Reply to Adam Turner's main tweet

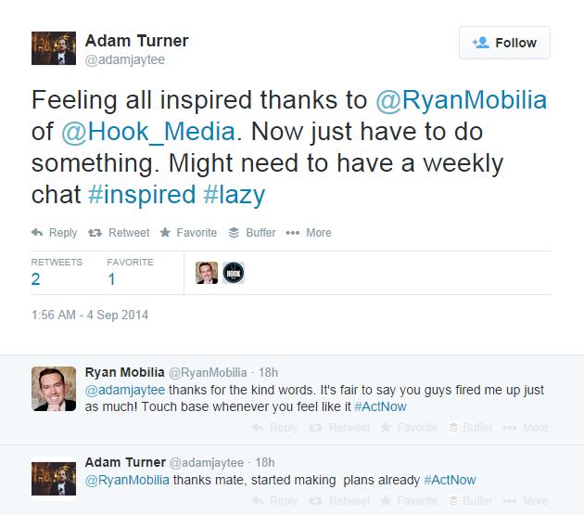(x=54, y=233)
